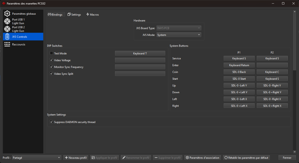The height and width of the screenshot is (163, 299).
Task: Disable Suppress DAEMON security thread
Action: pyautogui.click(x=51, y=122)
